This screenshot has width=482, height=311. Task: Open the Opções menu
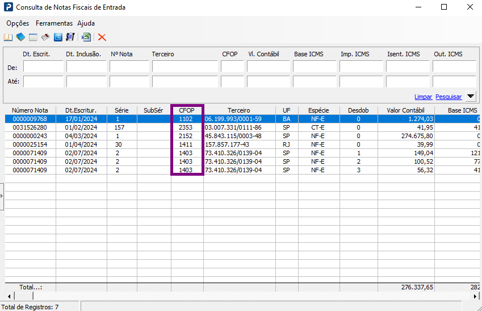pos(18,23)
